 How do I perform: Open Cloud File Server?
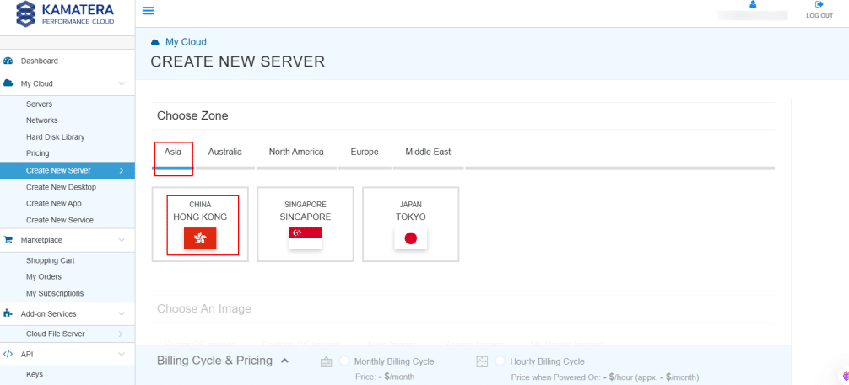tap(55, 334)
